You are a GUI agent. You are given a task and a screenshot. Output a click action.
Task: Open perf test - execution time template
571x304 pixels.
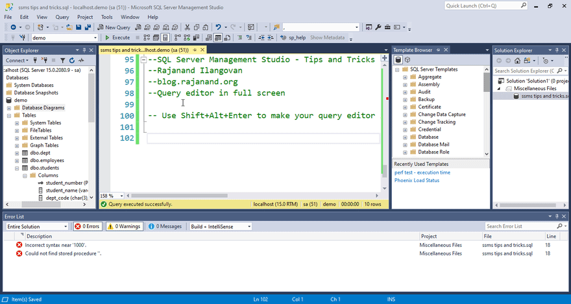click(422, 172)
